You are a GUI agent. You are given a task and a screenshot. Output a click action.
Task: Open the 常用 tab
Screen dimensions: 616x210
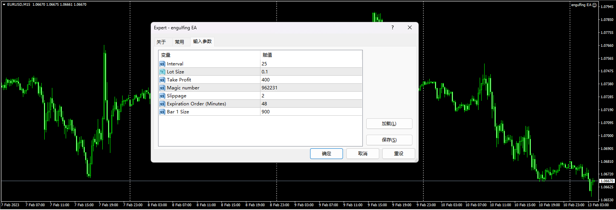pyautogui.click(x=179, y=42)
